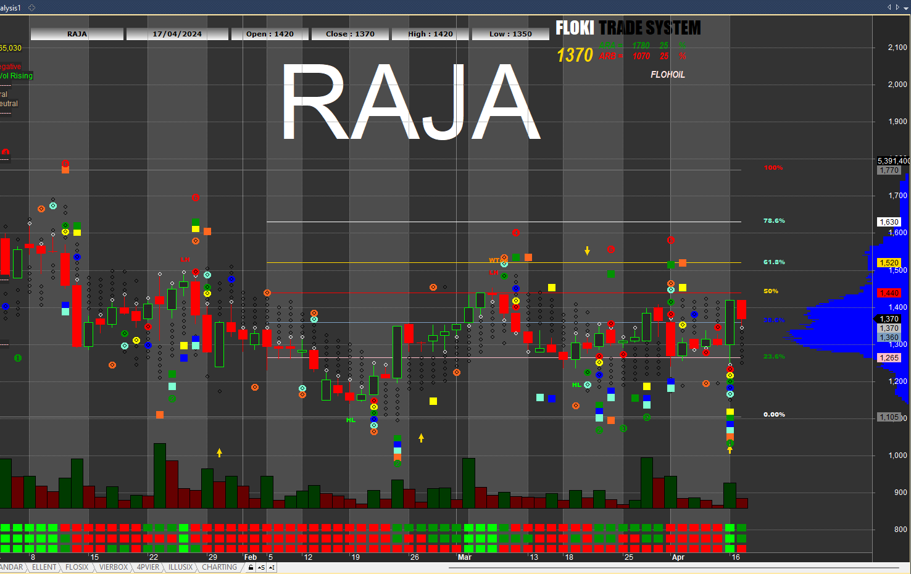Switch to the ILLUSIX sheet tab
Viewport: 911px width, 574px height.
[x=180, y=567]
